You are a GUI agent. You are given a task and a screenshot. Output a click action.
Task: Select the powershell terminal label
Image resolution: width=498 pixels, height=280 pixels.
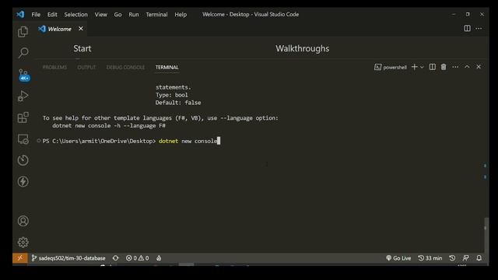(x=391, y=68)
